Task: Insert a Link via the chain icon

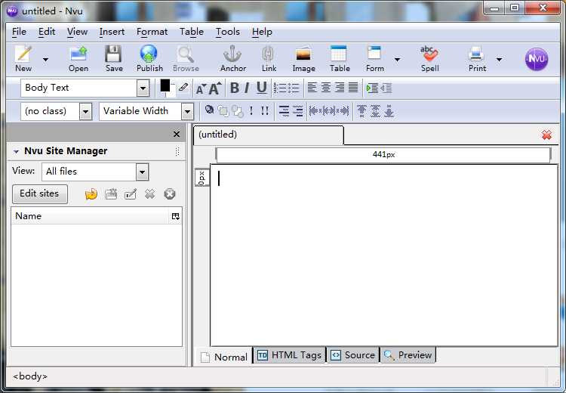Action: [269, 58]
